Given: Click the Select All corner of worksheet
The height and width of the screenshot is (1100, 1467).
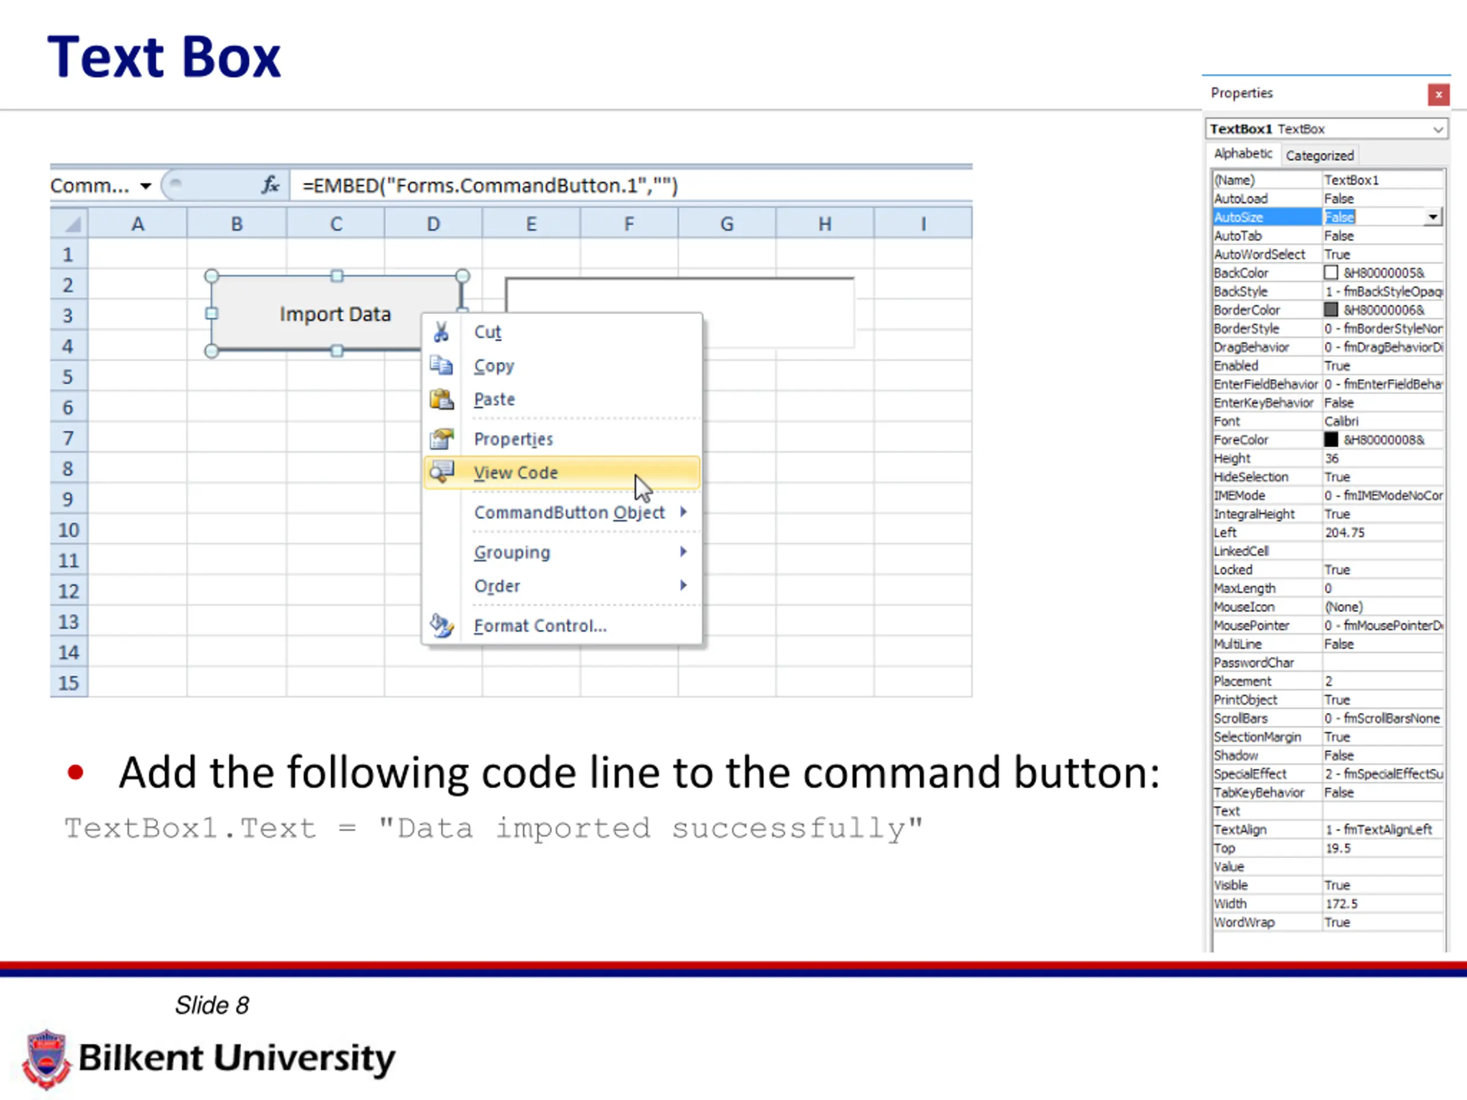Looking at the screenshot, I should point(70,223).
